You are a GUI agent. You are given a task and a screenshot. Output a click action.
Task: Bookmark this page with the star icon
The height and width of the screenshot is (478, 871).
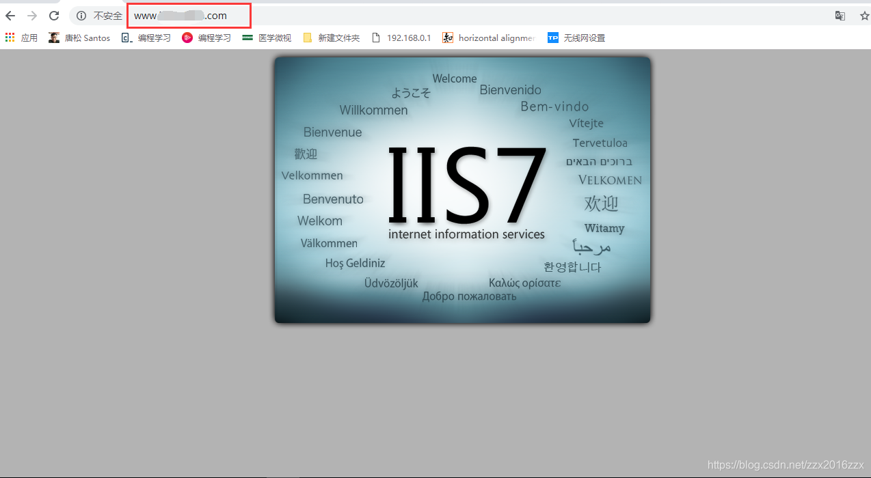(864, 16)
